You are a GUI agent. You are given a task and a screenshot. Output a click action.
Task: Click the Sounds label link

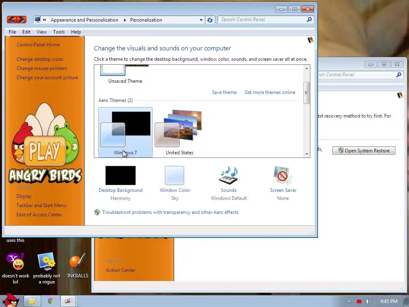[x=229, y=190]
